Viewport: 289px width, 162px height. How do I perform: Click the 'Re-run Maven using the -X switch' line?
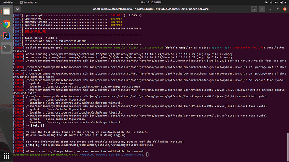click(x=77, y=135)
